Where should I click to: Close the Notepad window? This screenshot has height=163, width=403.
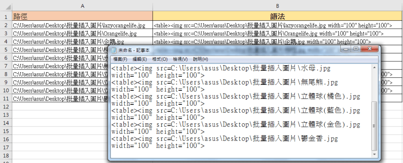tap(369, 49)
